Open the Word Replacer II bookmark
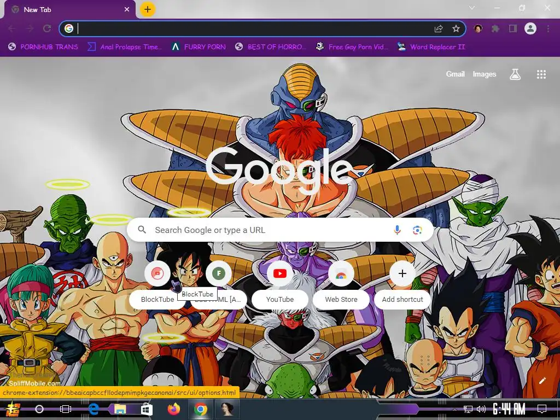560x420 pixels. 431,47
